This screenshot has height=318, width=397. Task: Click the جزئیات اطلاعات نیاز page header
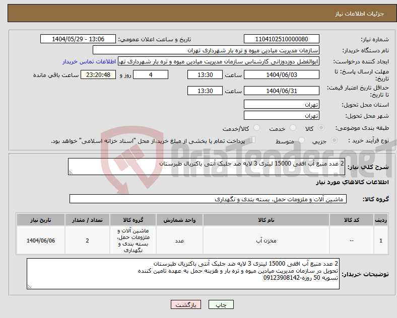(x=360, y=14)
